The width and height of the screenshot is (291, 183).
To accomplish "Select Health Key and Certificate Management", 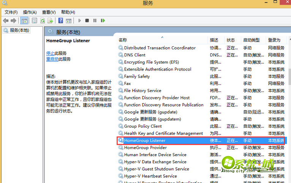I will [202, 133].
